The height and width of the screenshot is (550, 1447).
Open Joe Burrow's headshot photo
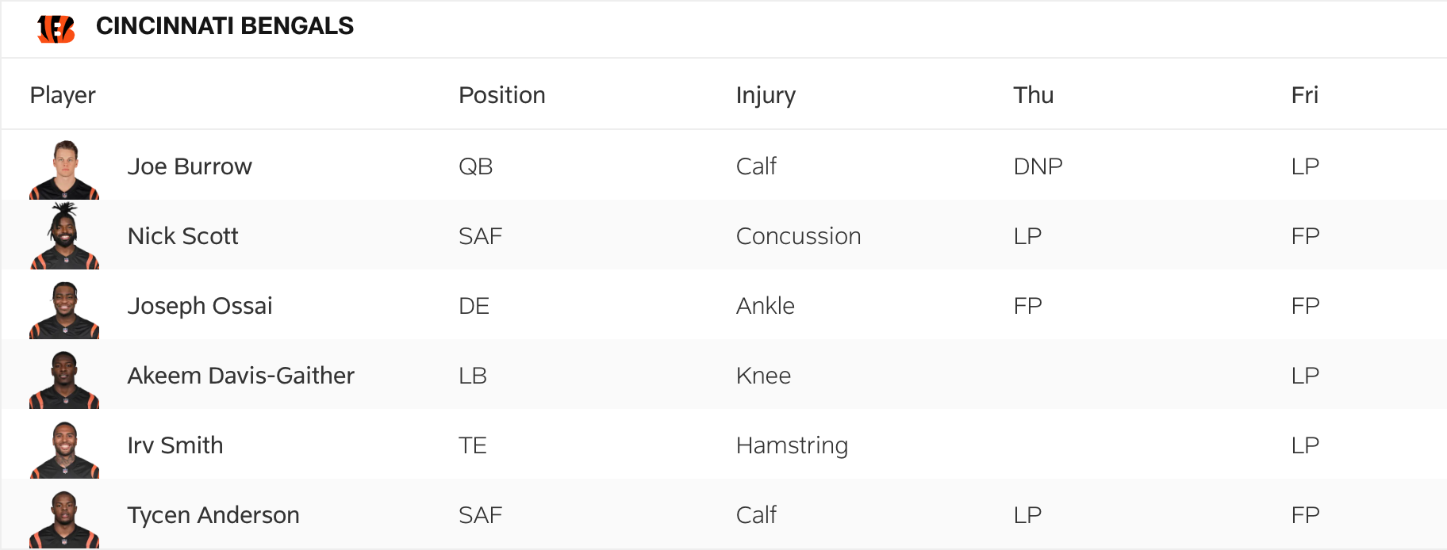(64, 170)
